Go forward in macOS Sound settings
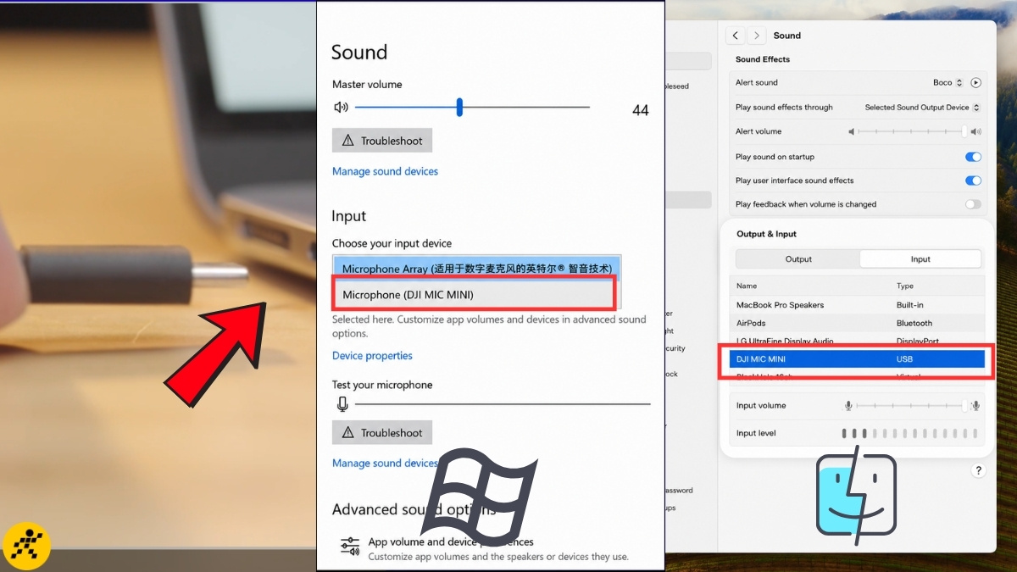This screenshot has width=1017, height=572. coord(756,36)
